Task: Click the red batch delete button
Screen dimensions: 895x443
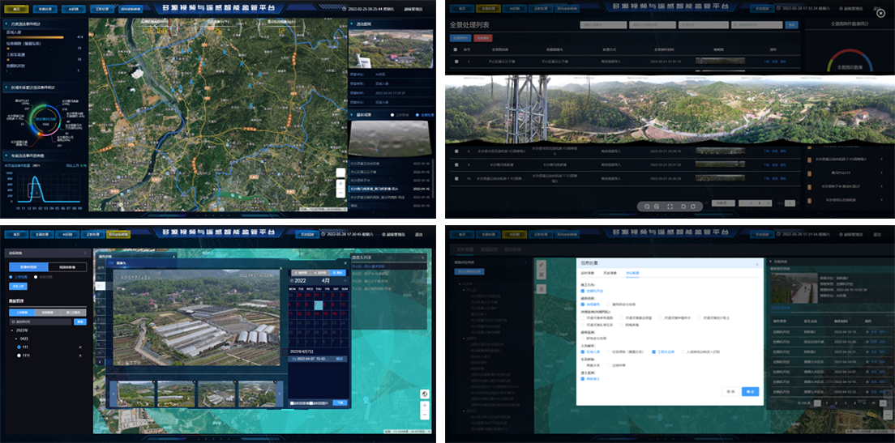Action: click(483, 37)
